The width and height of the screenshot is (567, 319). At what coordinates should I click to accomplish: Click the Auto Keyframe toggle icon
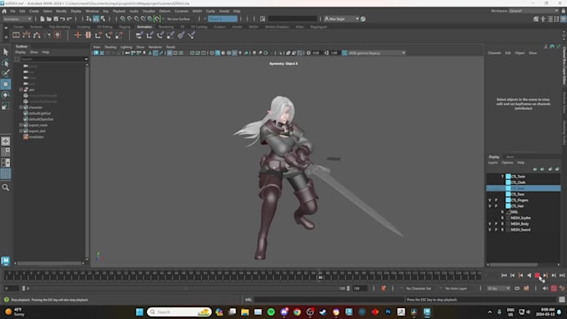pyautogui.click(x=554, y=288)
